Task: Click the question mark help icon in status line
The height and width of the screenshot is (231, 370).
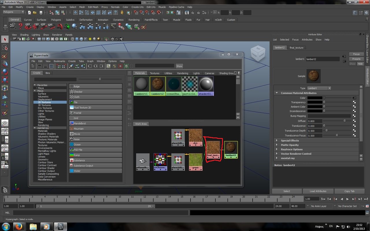Action: (x=116, y=12)
